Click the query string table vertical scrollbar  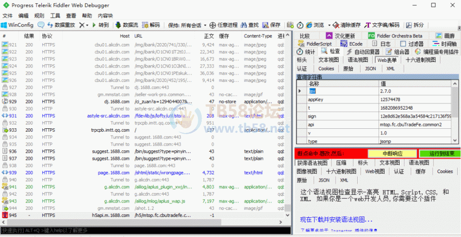(x=455, y=112)
